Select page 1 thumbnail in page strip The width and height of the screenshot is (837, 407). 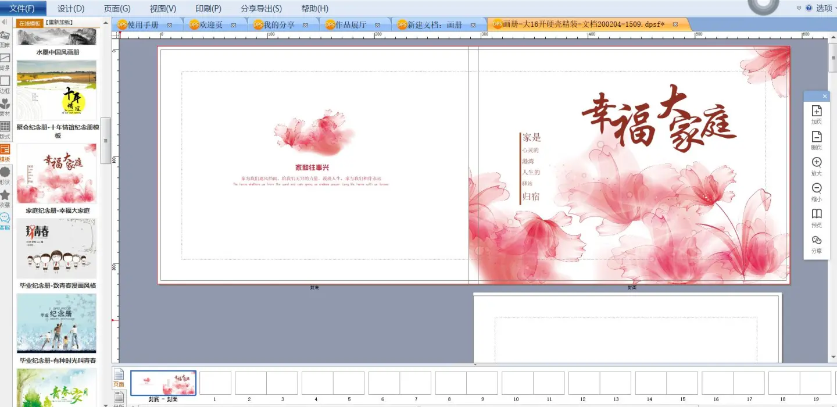tap(216, 383)
